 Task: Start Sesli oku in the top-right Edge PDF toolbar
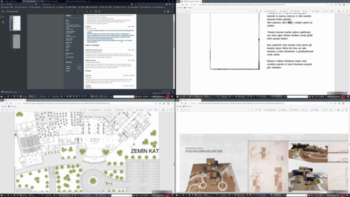283,11
